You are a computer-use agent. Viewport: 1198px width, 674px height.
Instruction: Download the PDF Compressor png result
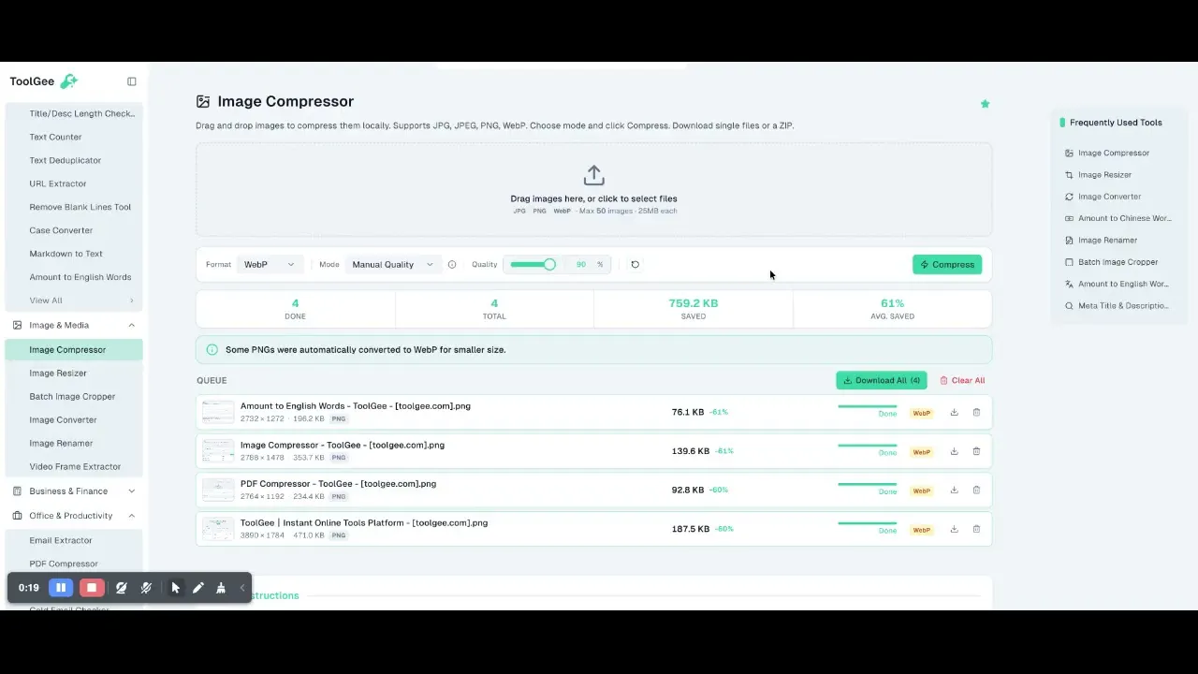pos(954,490)
